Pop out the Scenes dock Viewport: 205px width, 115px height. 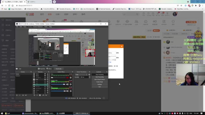[31, 72]
